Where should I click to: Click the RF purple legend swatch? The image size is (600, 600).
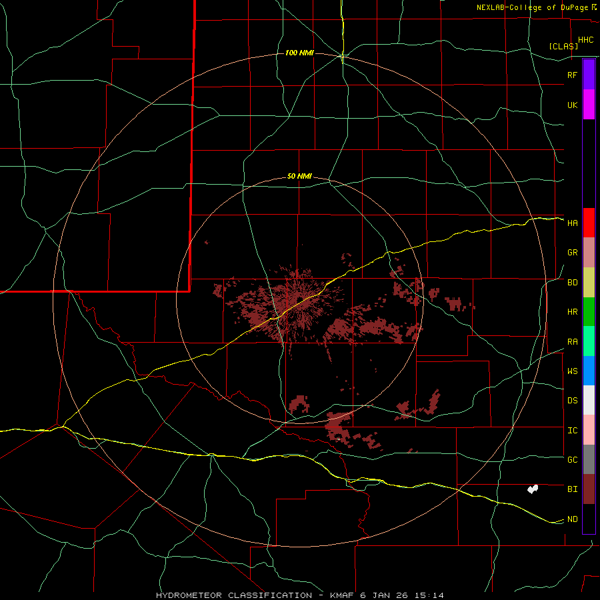click(x=589, y=75)
